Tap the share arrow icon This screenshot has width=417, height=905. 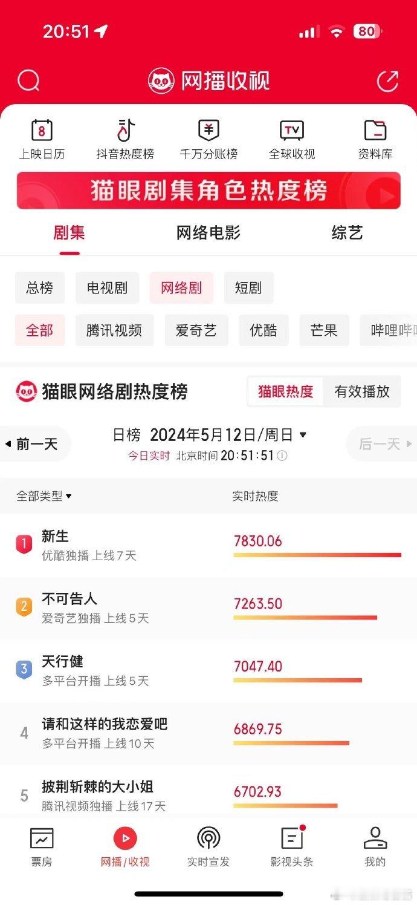387,80
